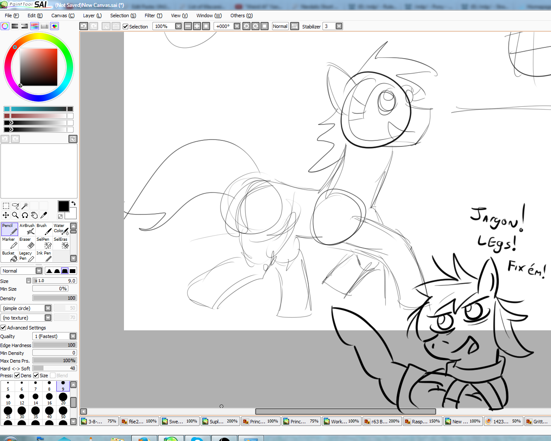Open the zoom percentage 100% dropdown
This screenshot has height=441, width=551.
pyautogui.click(x=178, y=26)
